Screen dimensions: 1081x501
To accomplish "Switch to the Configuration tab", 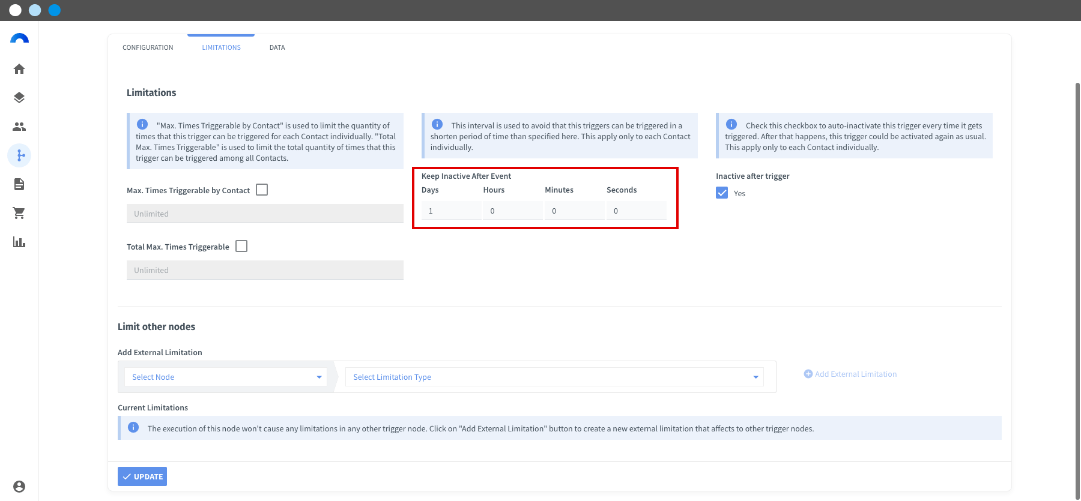I will (148, 47).
